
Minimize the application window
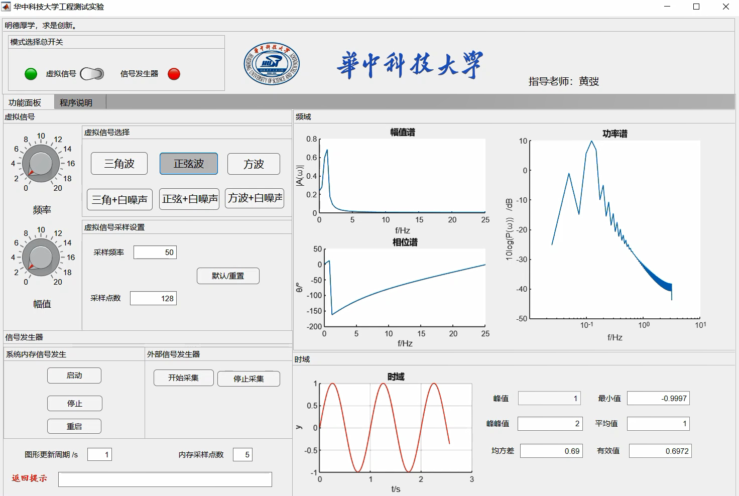tap(668, 7)
